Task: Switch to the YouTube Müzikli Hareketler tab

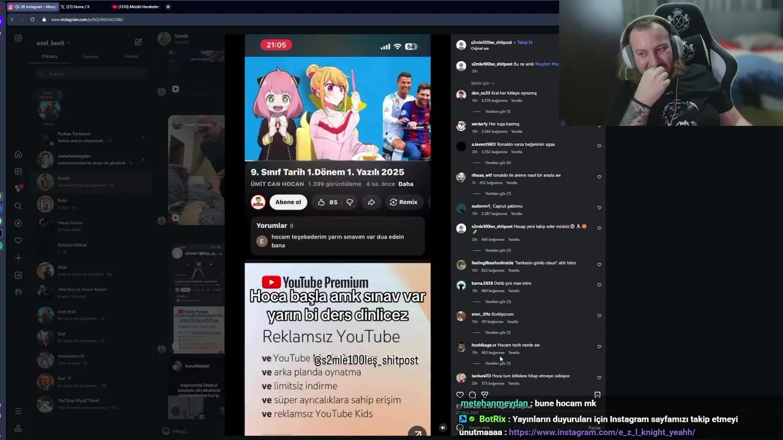Action: click(x=135, y=7)
